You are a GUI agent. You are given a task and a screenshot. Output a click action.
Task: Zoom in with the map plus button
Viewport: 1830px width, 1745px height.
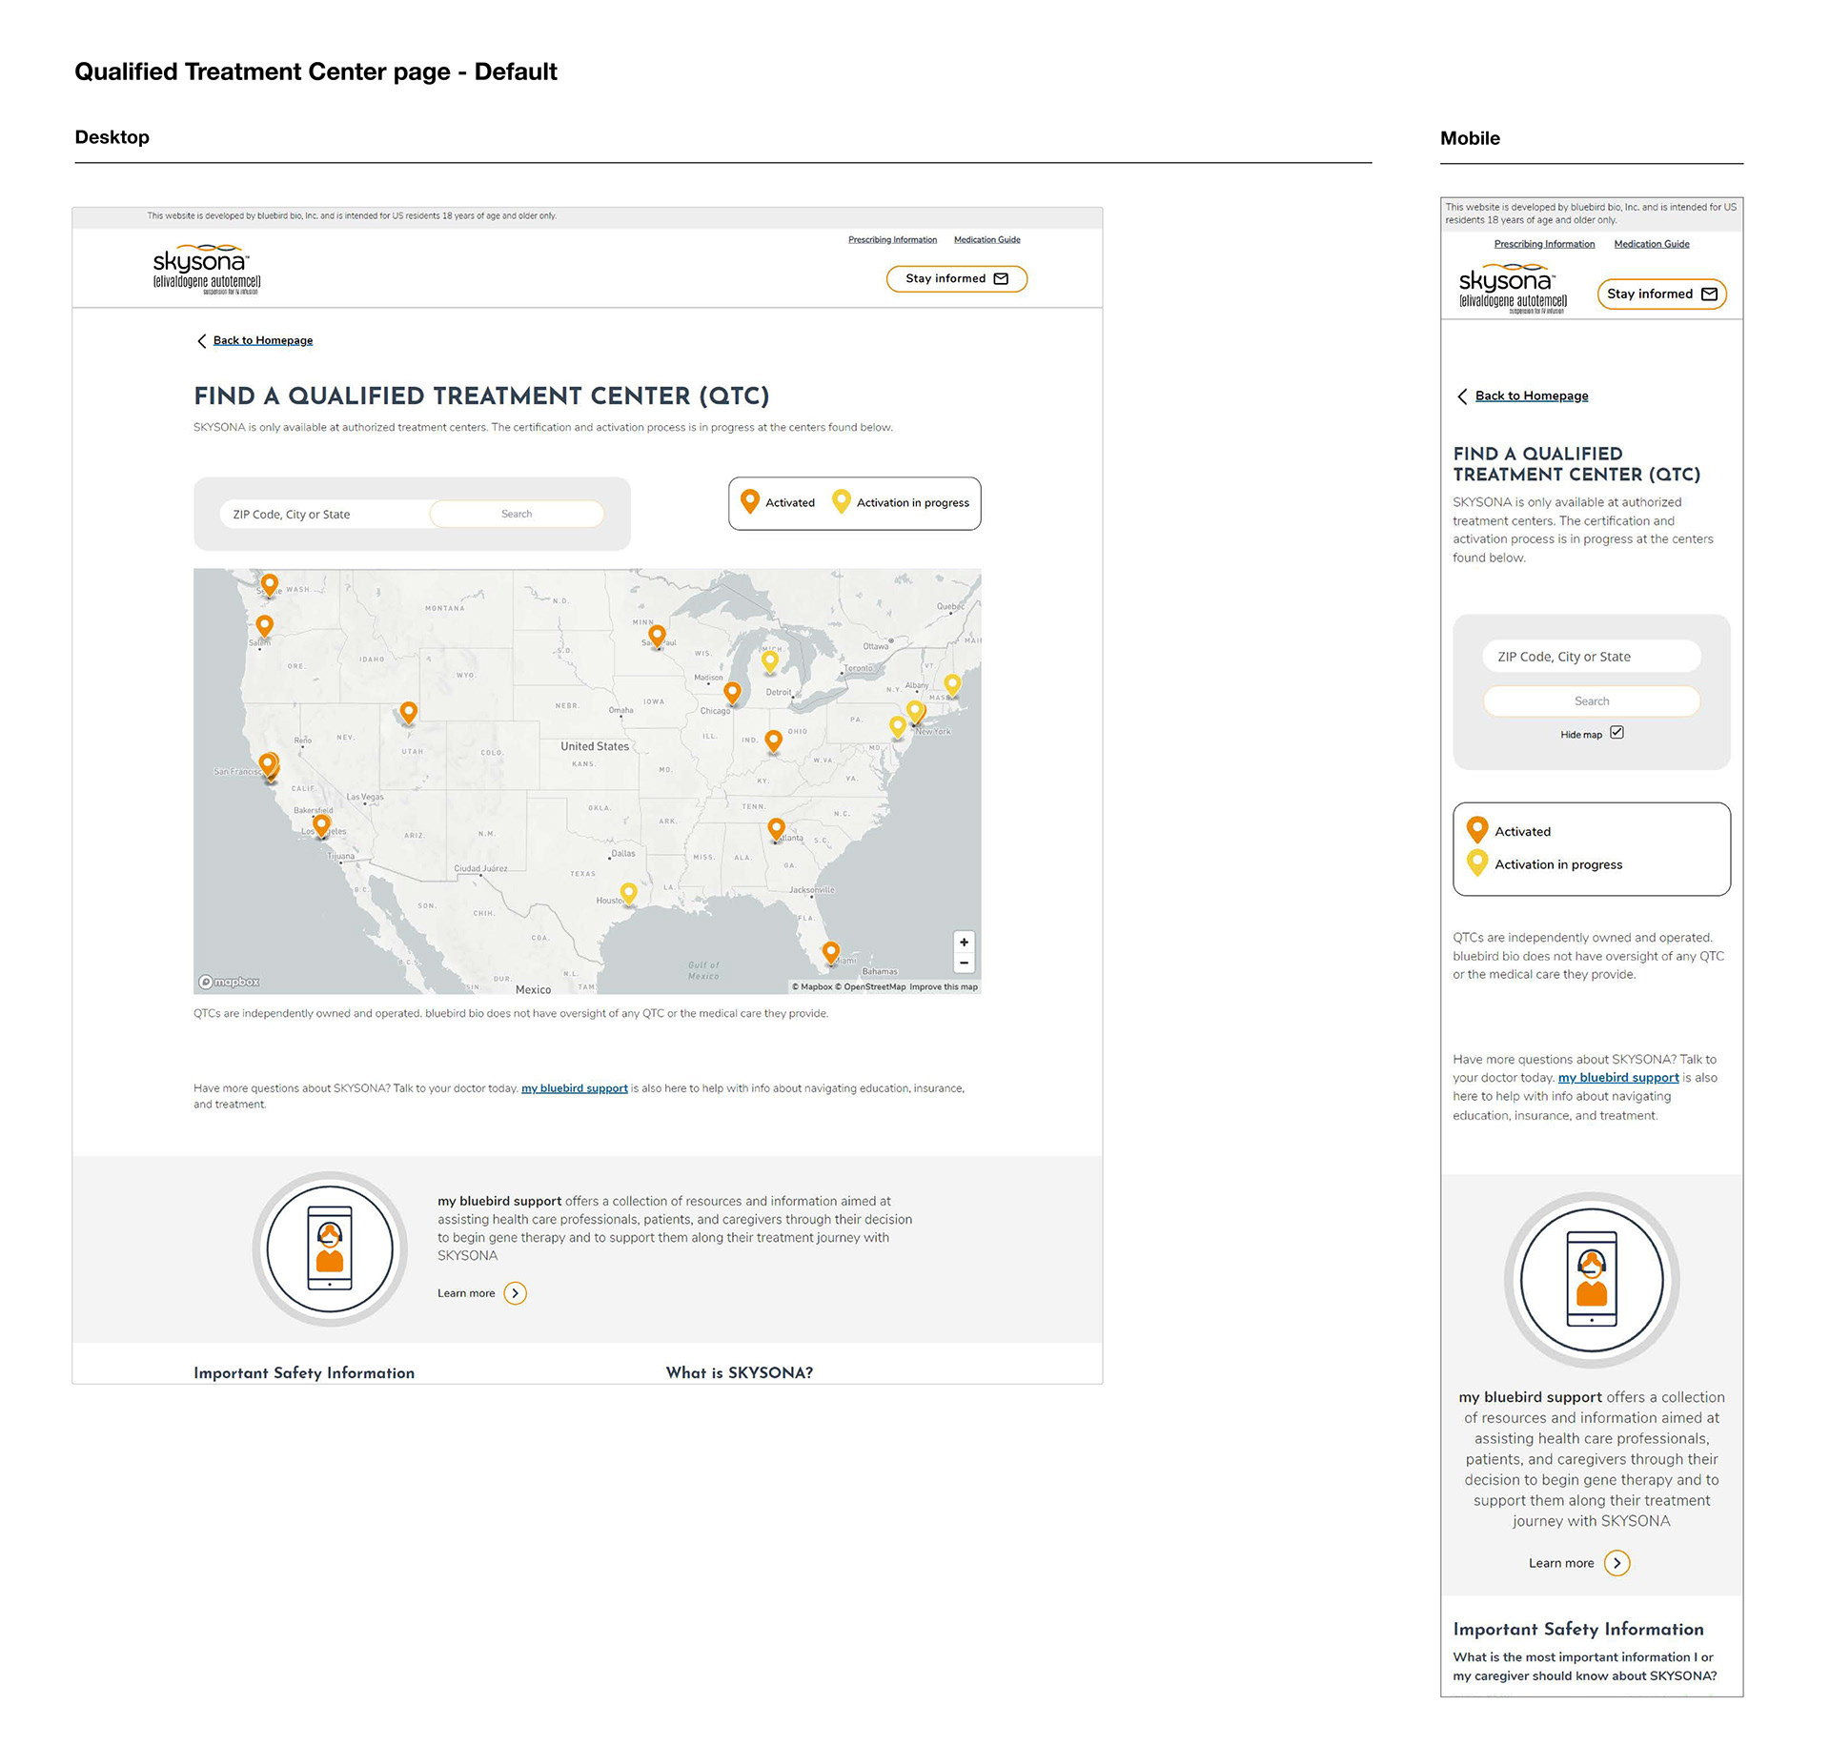click(x=964, y=942)
